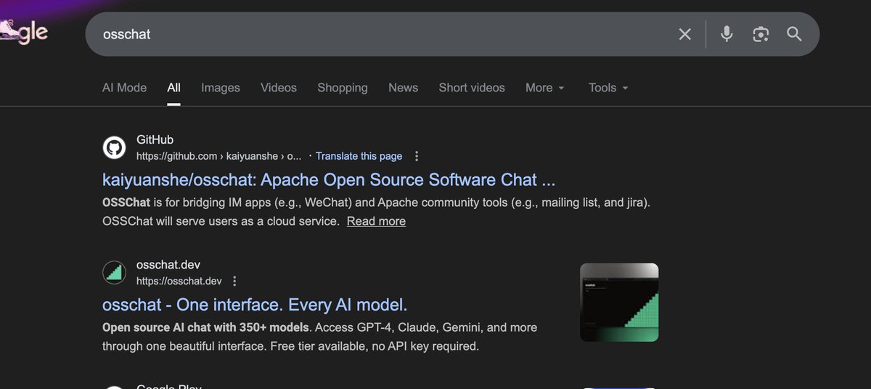Click snippet text 'Open source AI chat with 350+ models'
The height and width of the screenshot is (389, 871).
click(206, 327)
